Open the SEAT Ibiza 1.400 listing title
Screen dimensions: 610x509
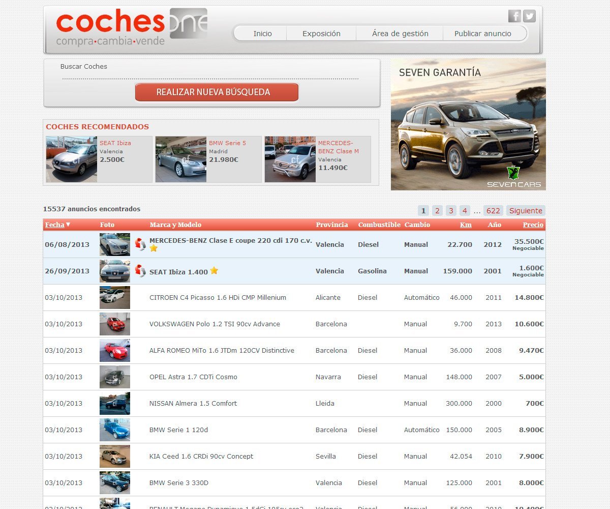point(178,272)
